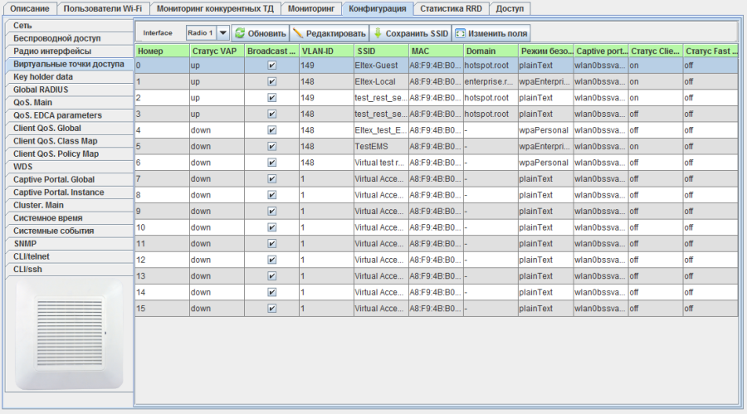The height and width of the screenshot is (414, 747).
Task: Select the TestEMS SSID cell
Action: click(x=381, y=146)
